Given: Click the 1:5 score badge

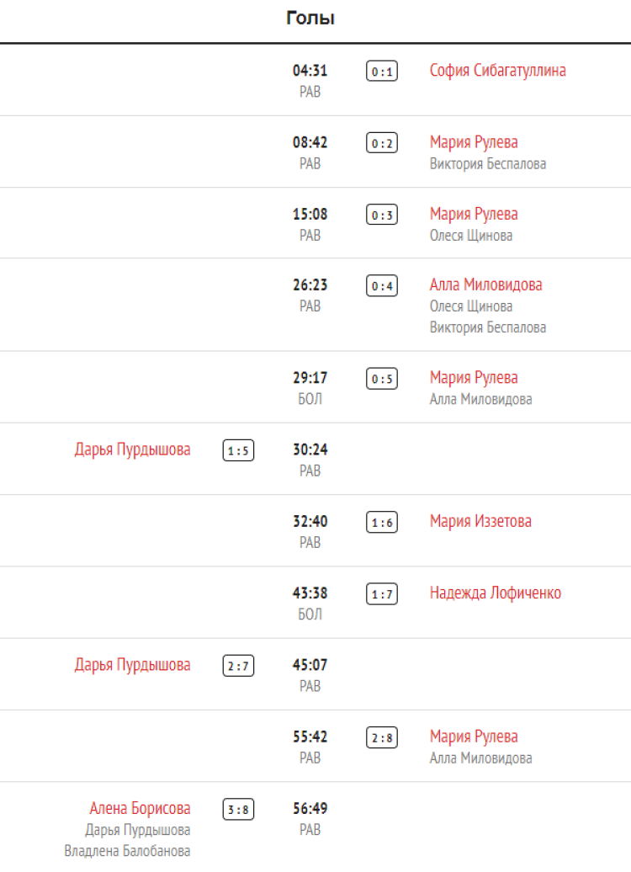Looking at the screenshot, I should click(x=238, y=451).
